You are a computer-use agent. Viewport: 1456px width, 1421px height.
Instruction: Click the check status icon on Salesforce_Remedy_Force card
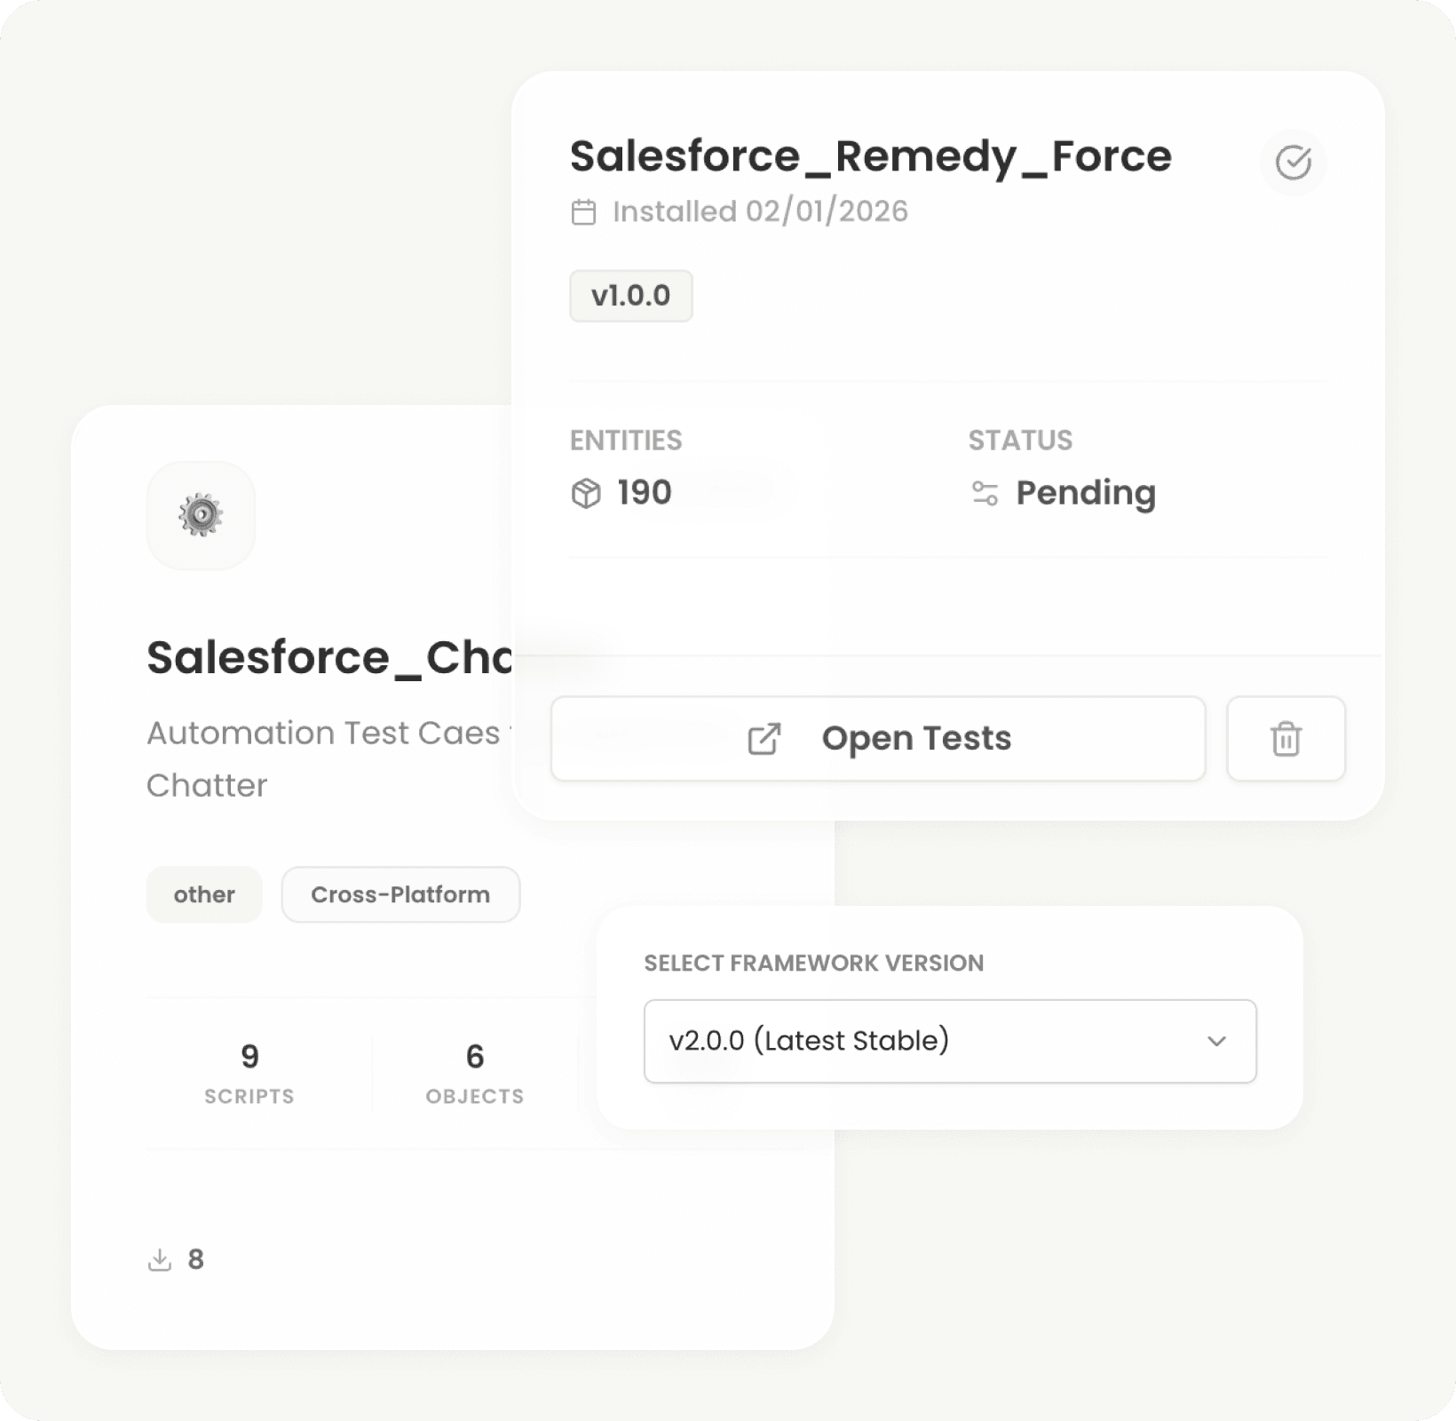[1294, 163]
